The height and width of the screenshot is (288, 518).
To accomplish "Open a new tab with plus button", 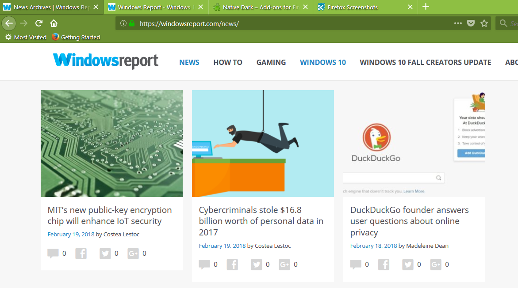I will point(426,7).
